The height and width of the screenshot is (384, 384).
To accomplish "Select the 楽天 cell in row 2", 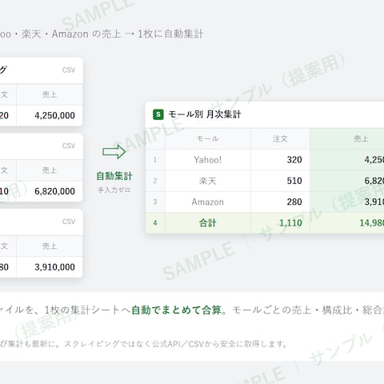I will click(x=208, y=181).
